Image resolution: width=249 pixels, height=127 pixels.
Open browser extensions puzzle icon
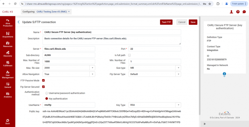click(218, 4)
